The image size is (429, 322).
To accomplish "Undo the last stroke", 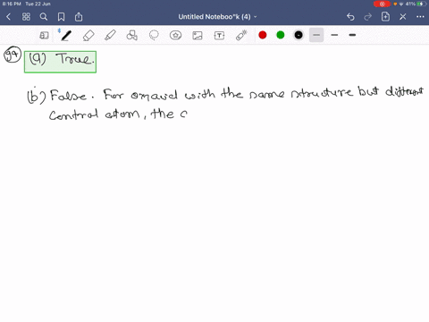I will tap(350, 17).
